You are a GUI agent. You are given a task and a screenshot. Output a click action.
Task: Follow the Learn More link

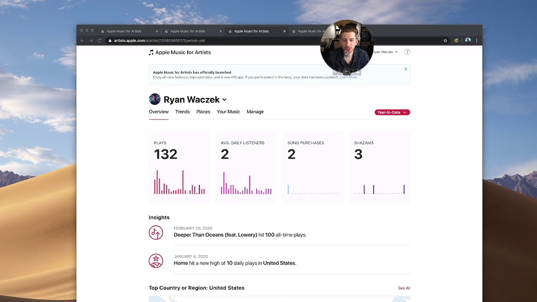pos(348,77)
